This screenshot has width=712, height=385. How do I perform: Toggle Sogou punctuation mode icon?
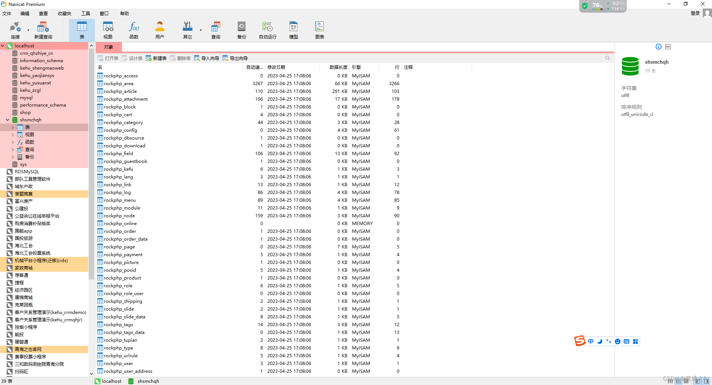tap(609, 341)
